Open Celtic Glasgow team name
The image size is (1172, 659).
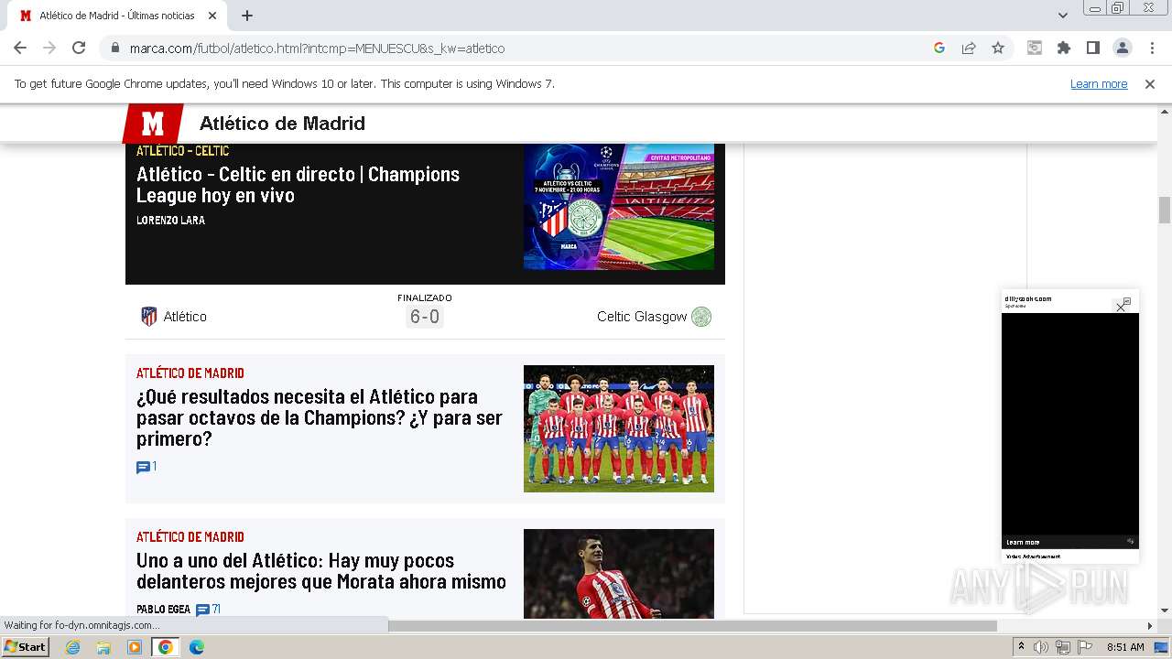pos(642,317)
